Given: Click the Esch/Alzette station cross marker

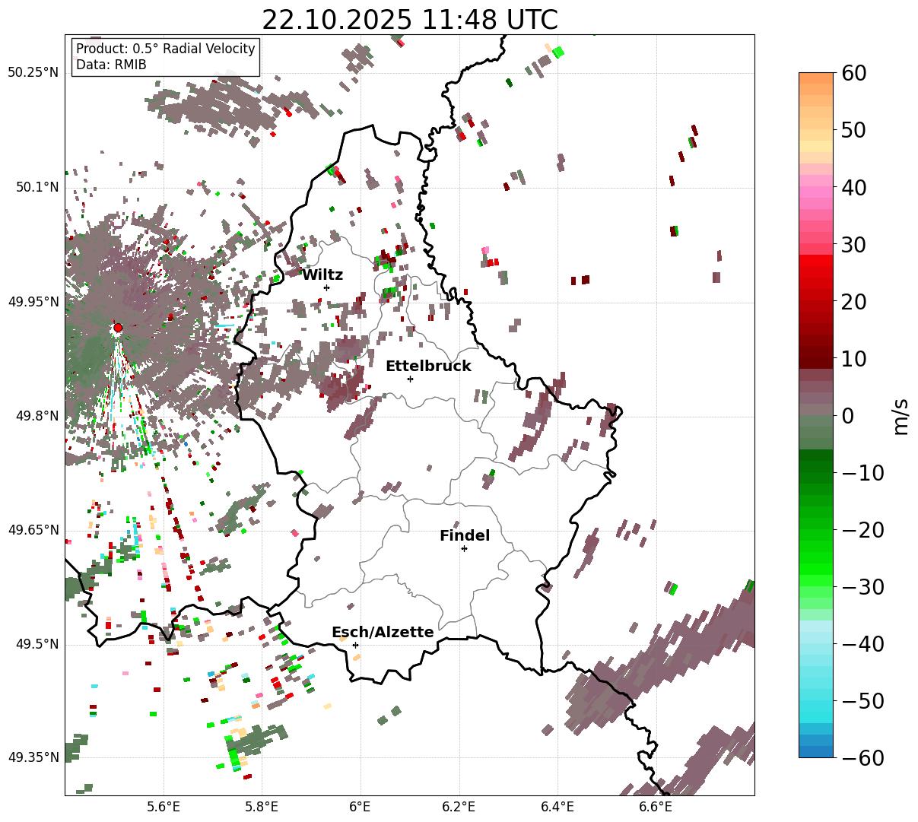Looking at the screenshot, I should coord(355,645).
